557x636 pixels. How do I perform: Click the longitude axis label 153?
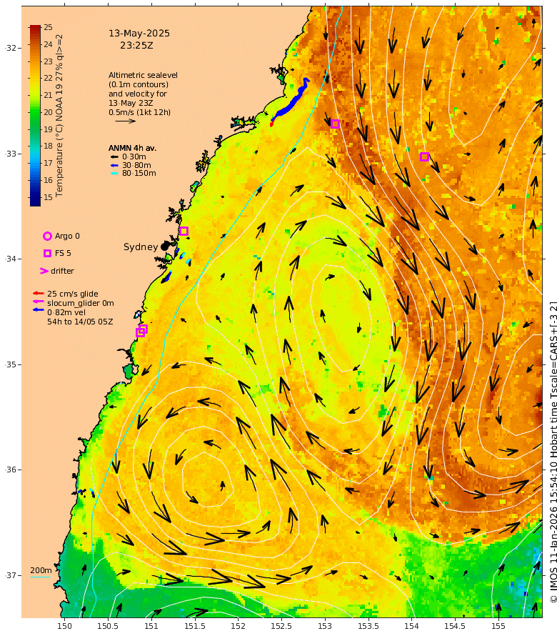[x=325, y=626]
